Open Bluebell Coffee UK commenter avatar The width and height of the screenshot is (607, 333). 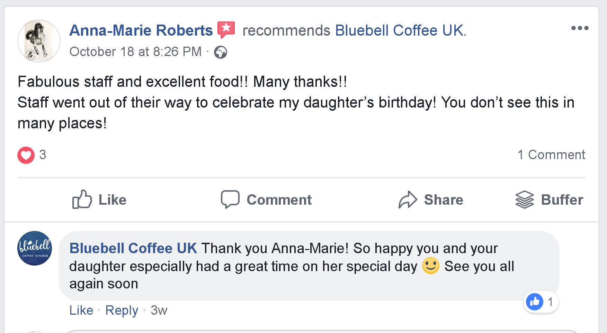point(35,248)
